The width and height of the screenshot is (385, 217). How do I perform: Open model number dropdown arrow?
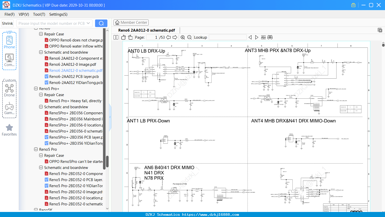pos(88,23)
